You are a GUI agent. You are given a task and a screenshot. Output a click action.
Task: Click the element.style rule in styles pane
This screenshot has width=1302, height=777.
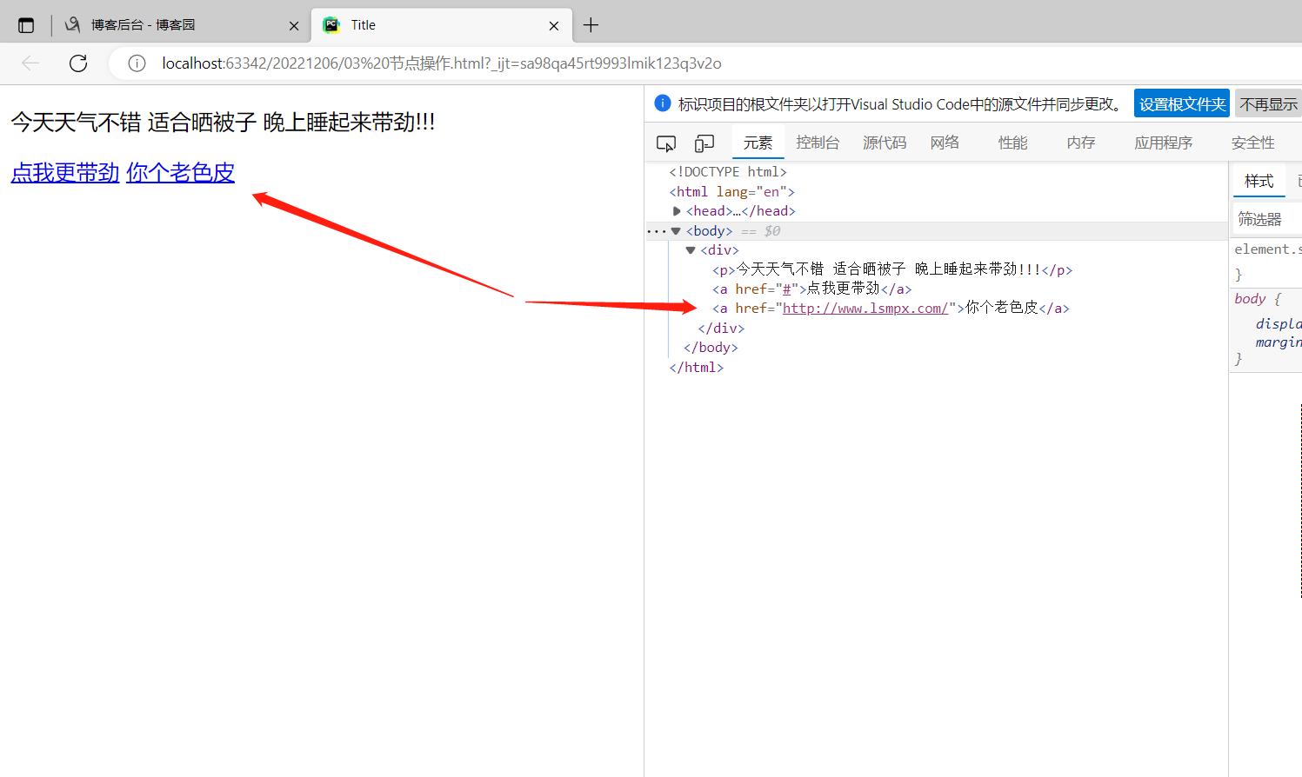click(x=1268, y=249)
